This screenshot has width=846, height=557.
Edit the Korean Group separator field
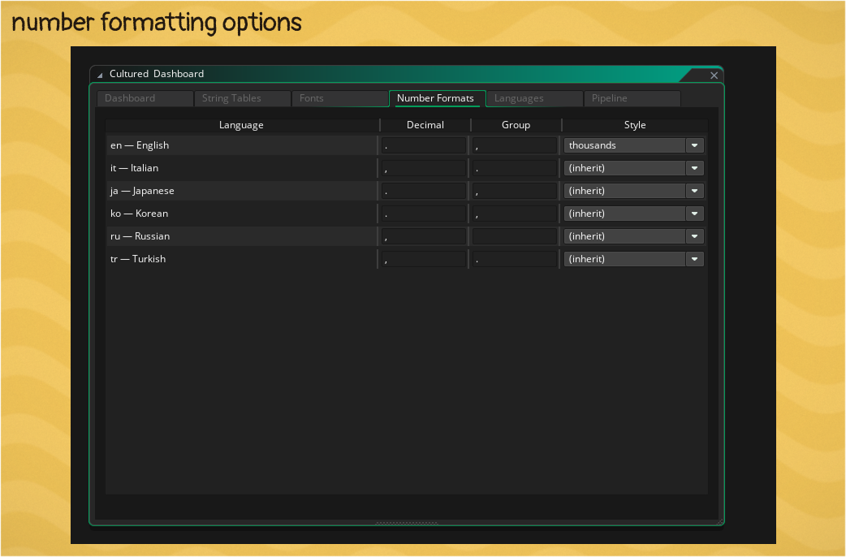click(x=515, y=214)
